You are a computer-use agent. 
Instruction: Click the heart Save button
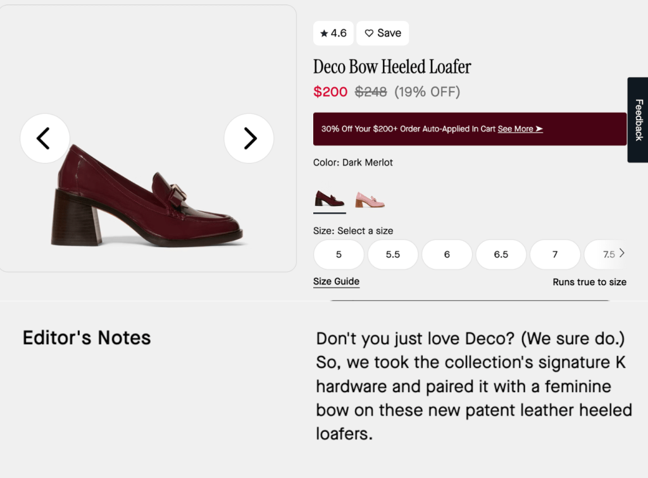coord(383,34)
